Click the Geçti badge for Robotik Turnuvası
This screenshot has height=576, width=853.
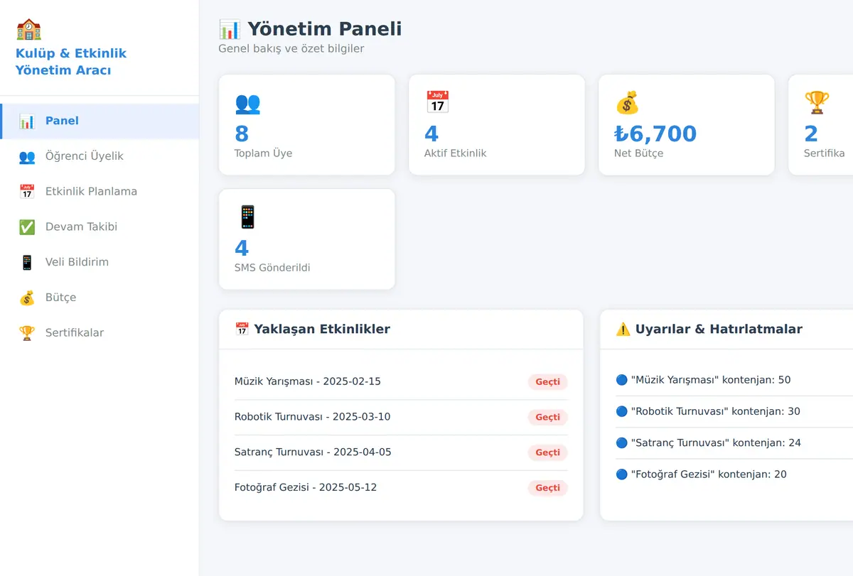click(547, 418)
